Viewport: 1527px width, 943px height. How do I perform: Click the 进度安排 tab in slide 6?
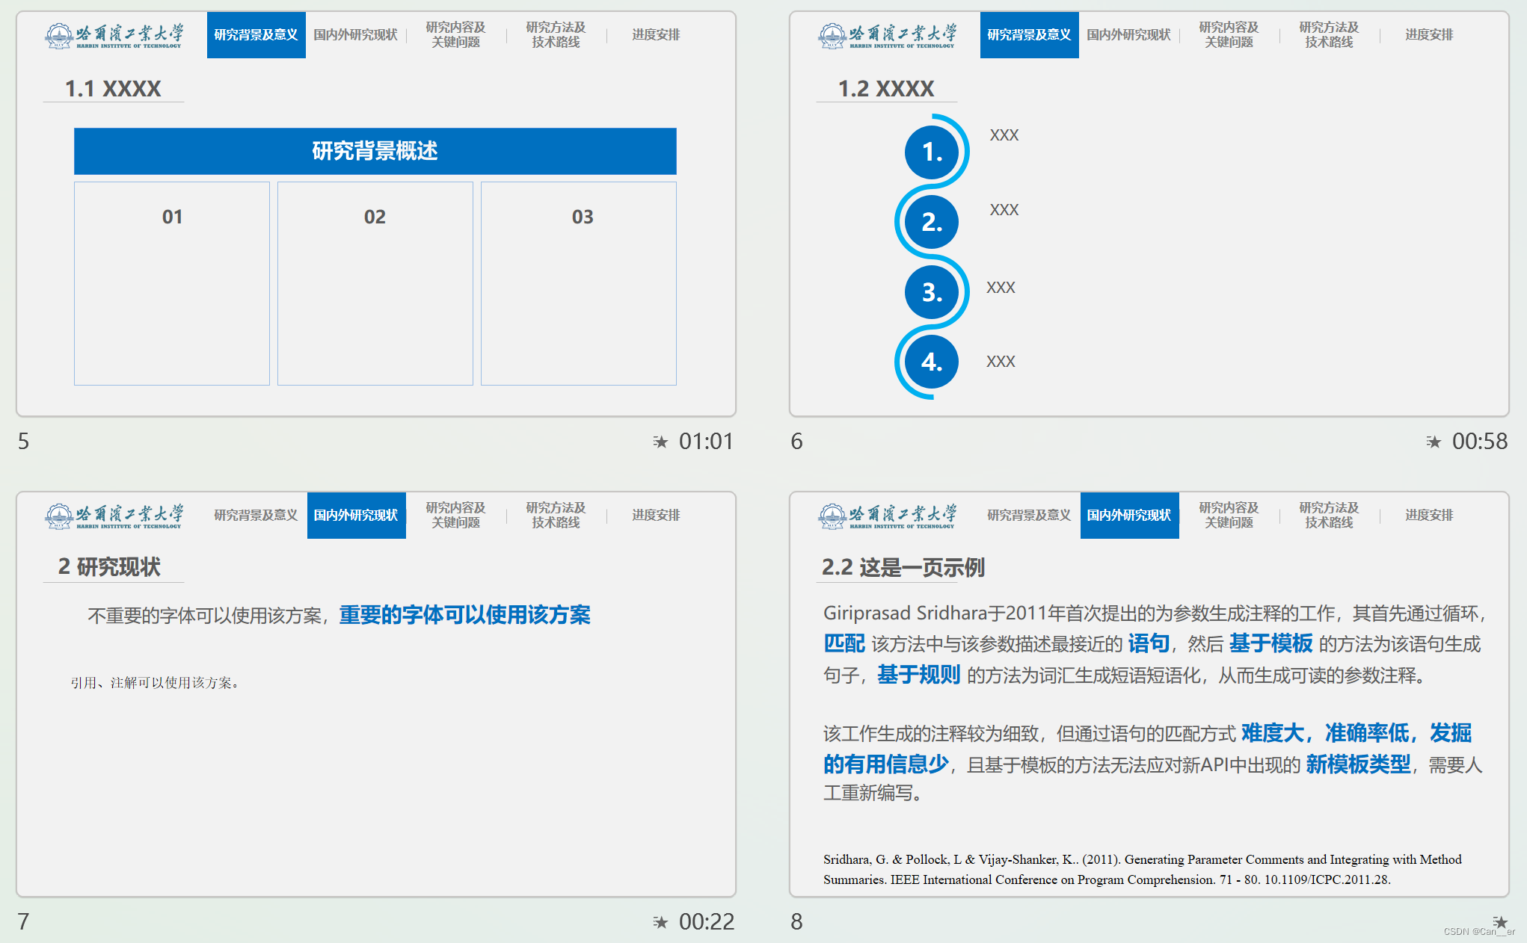pos(1430,35)
